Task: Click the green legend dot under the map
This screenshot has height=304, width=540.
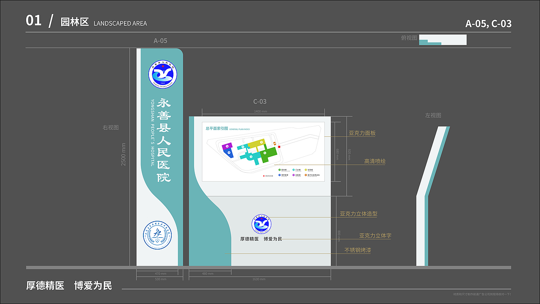Action: [279, 170]
